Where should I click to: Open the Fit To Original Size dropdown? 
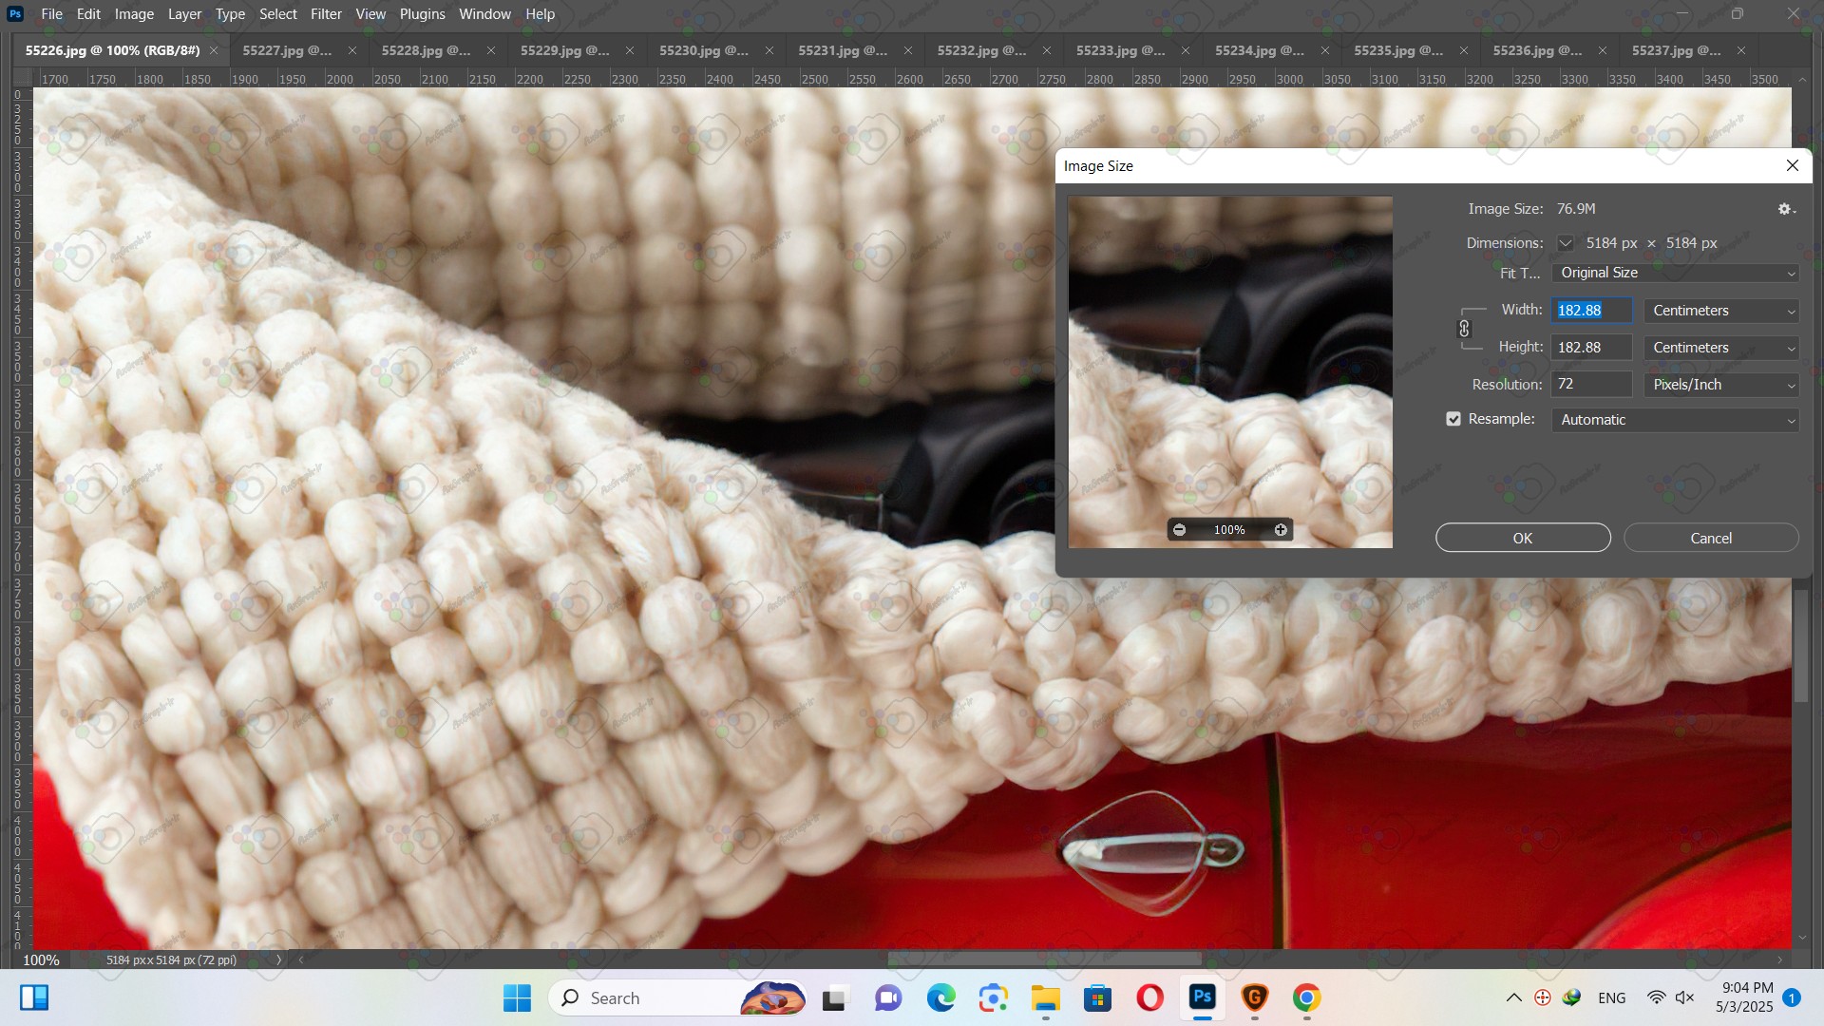[1676, 273]
